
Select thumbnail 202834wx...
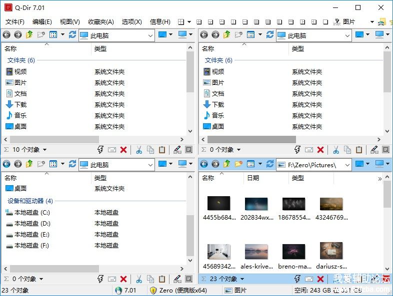point(256,209)
